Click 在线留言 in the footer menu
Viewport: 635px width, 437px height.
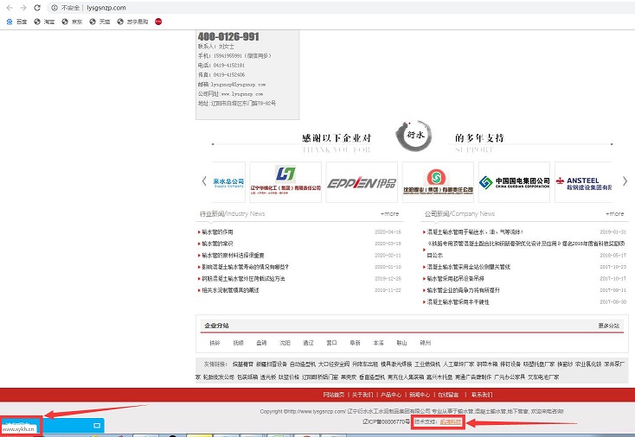point(448,395)
